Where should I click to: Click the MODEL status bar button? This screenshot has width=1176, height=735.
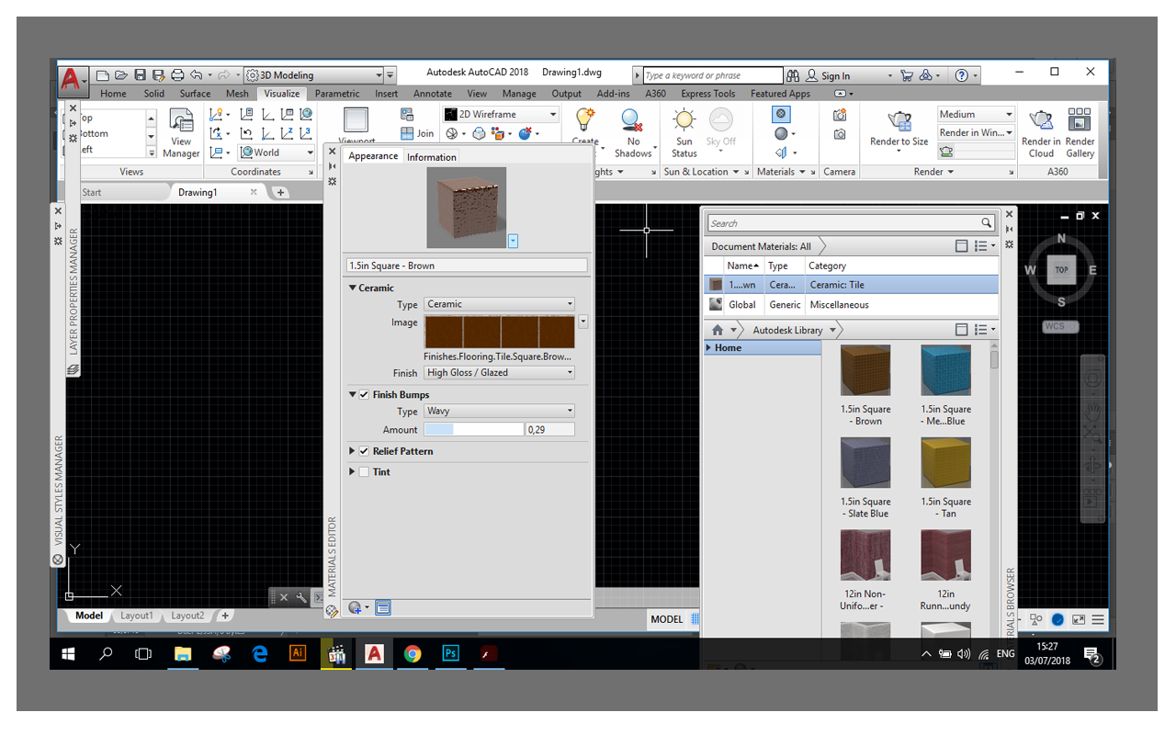[x=668, y=618]
